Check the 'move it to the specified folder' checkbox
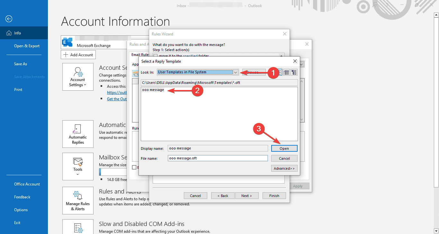 [x=156, y=56]
